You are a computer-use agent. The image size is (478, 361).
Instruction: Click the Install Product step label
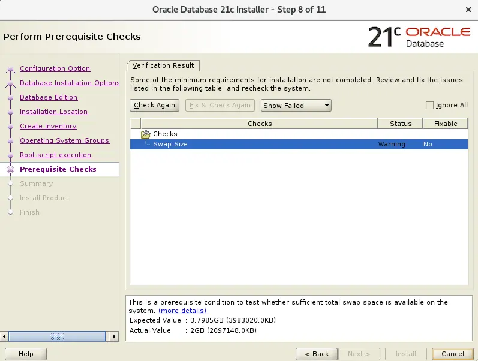tap(44, 198)
